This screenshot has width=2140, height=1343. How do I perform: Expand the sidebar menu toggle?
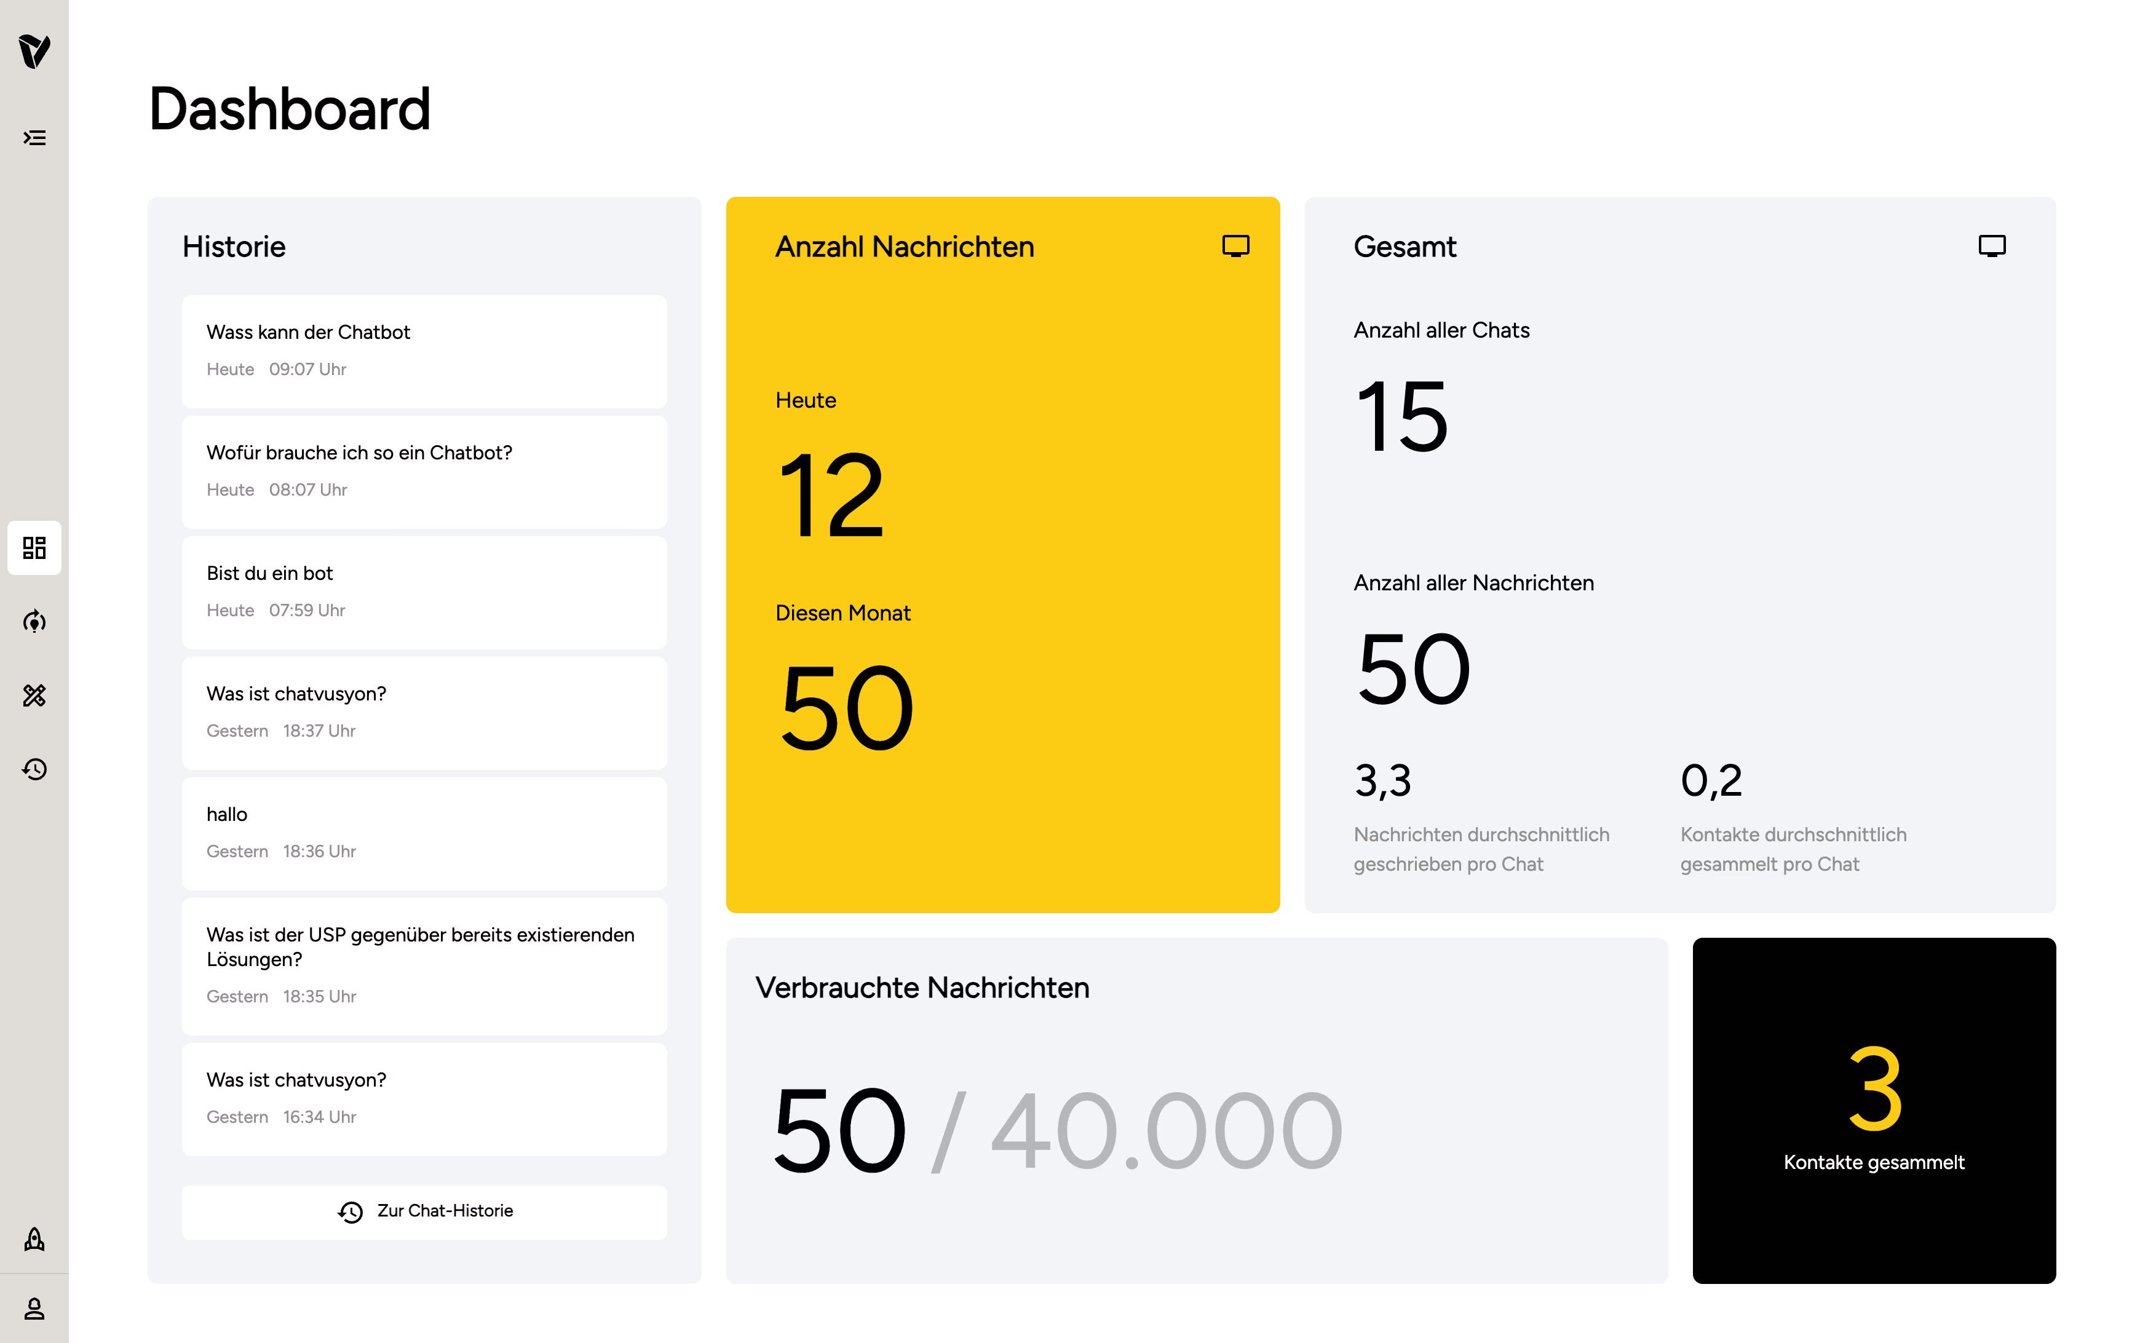(x=34, y=138)
